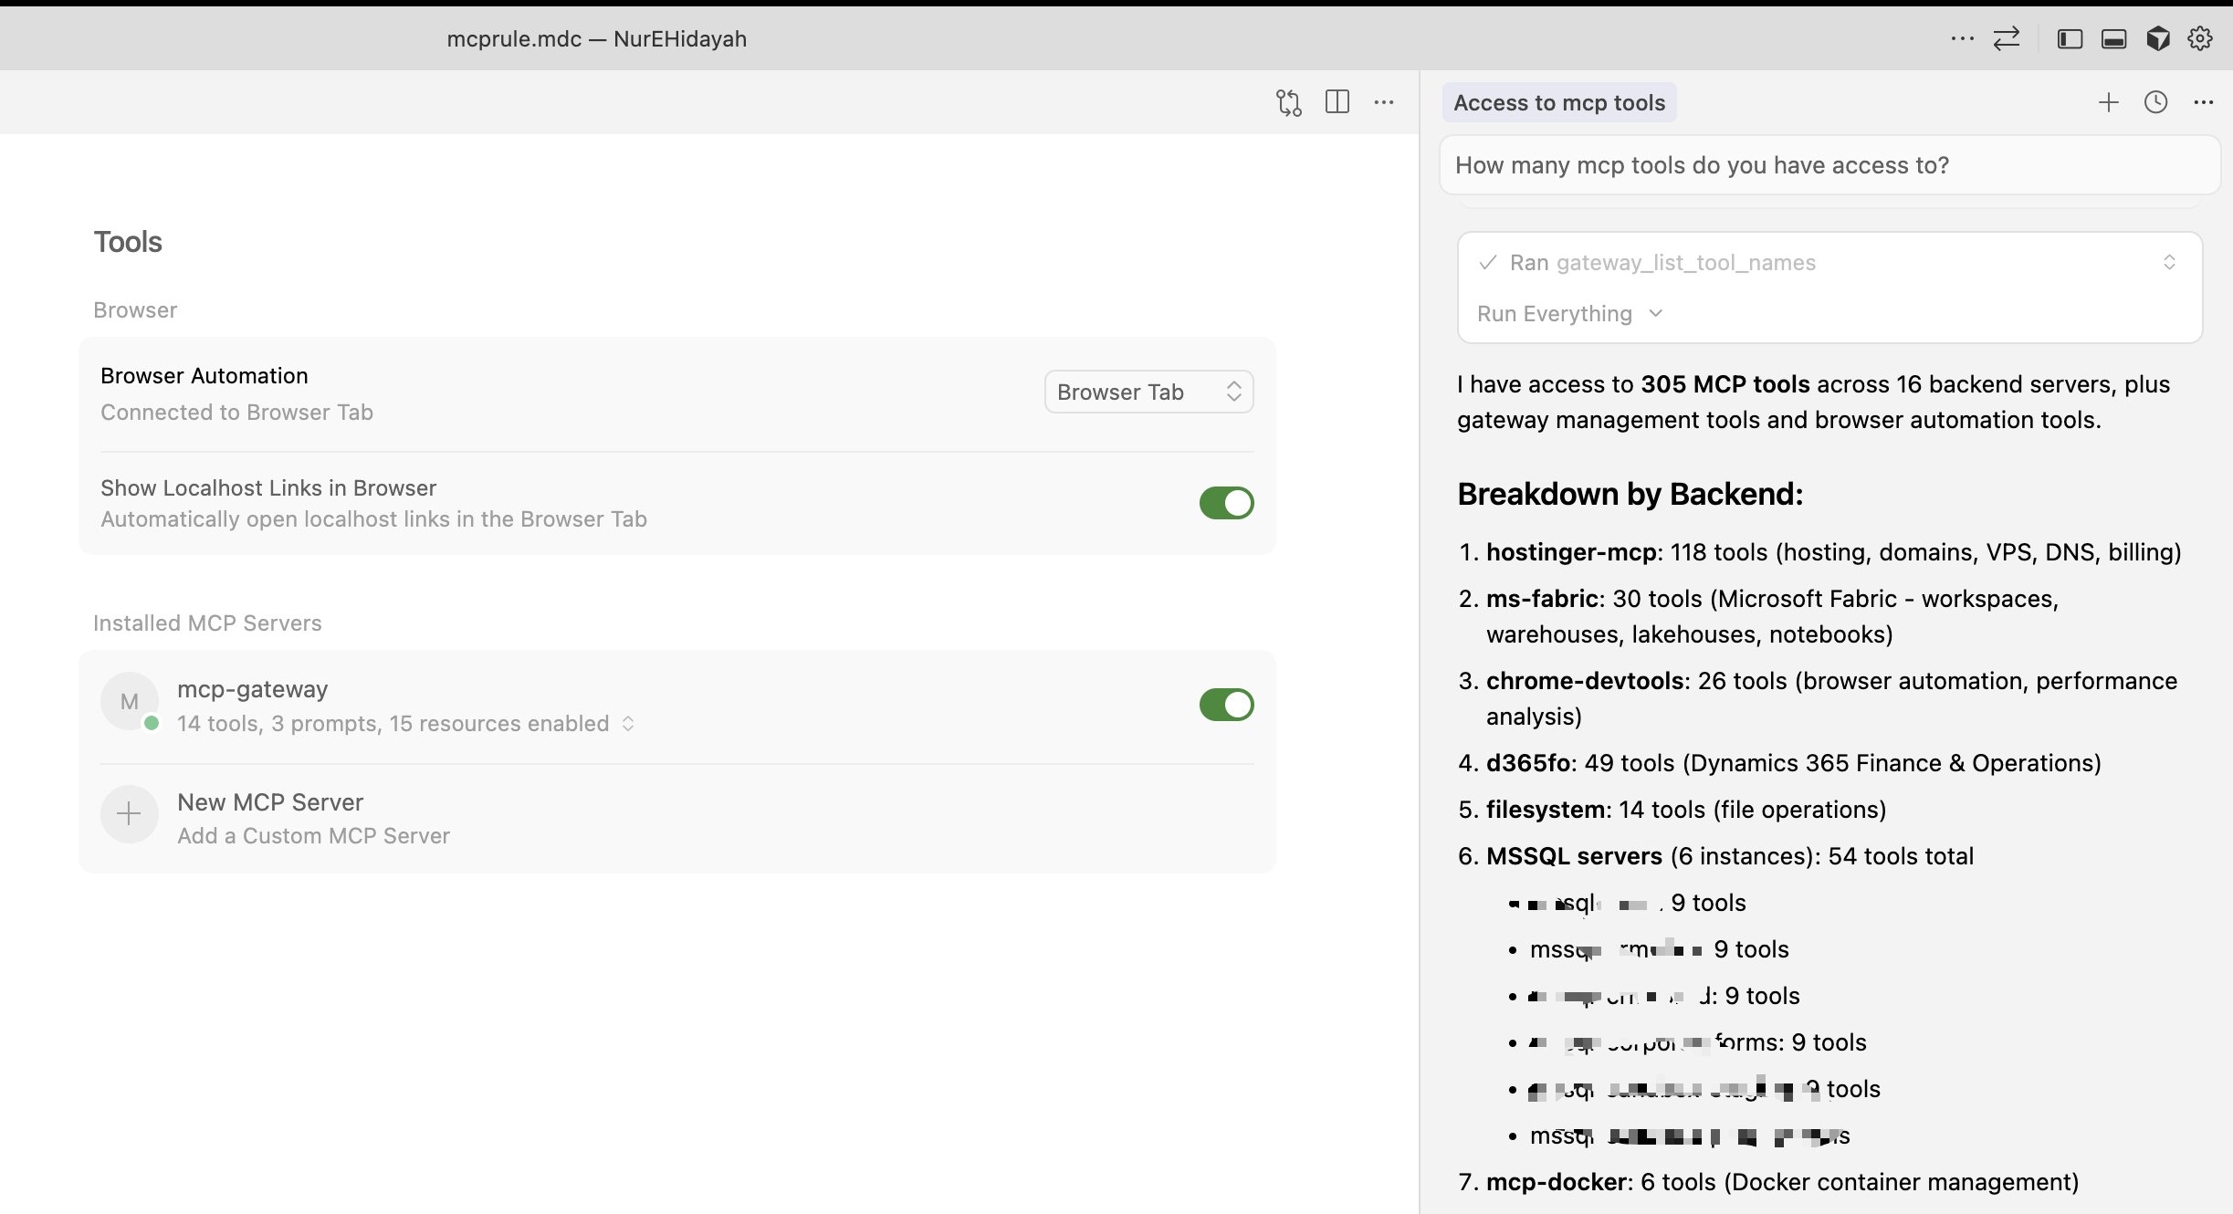2233x1214 pixels.
Task: Expand mcp-gateway enabled tools list
Action: click(x=628, y=724)
